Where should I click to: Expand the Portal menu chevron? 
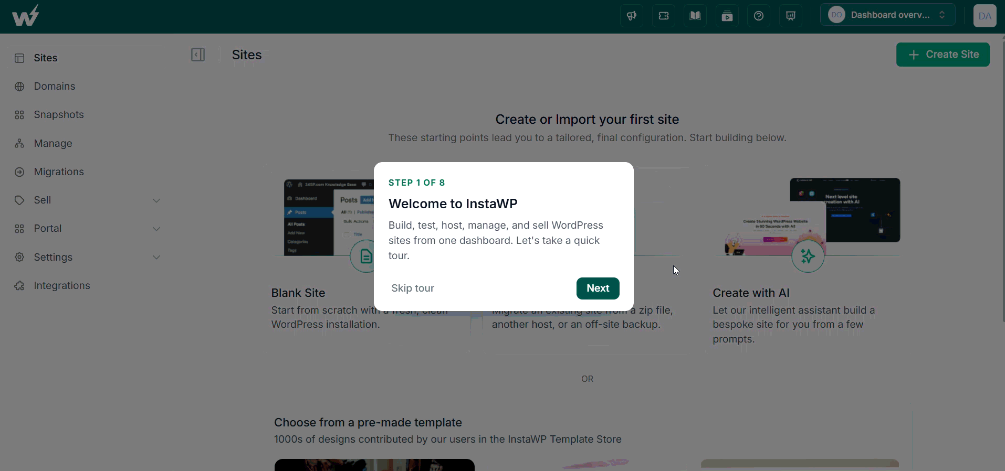pyautogui.click(x=156, y=229)
